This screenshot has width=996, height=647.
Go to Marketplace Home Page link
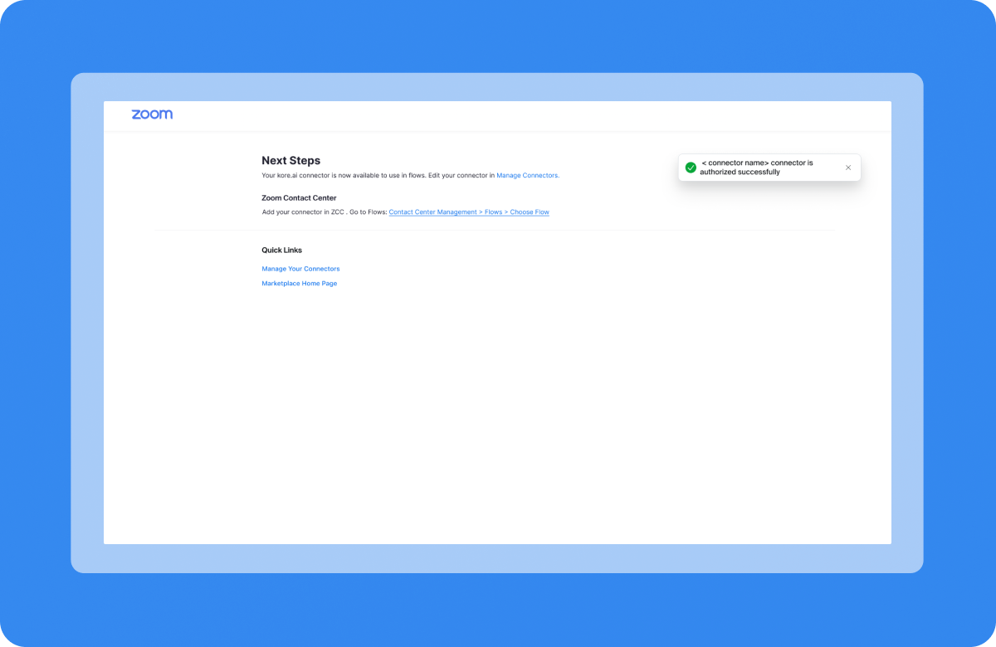coord(300,284)
